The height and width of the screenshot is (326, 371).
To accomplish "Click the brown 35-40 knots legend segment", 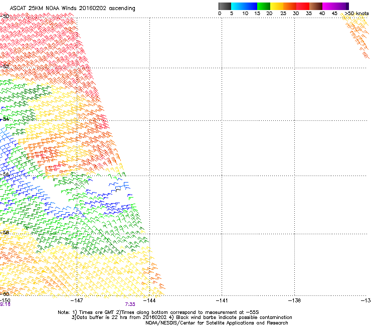I will [x=316, y=6].
